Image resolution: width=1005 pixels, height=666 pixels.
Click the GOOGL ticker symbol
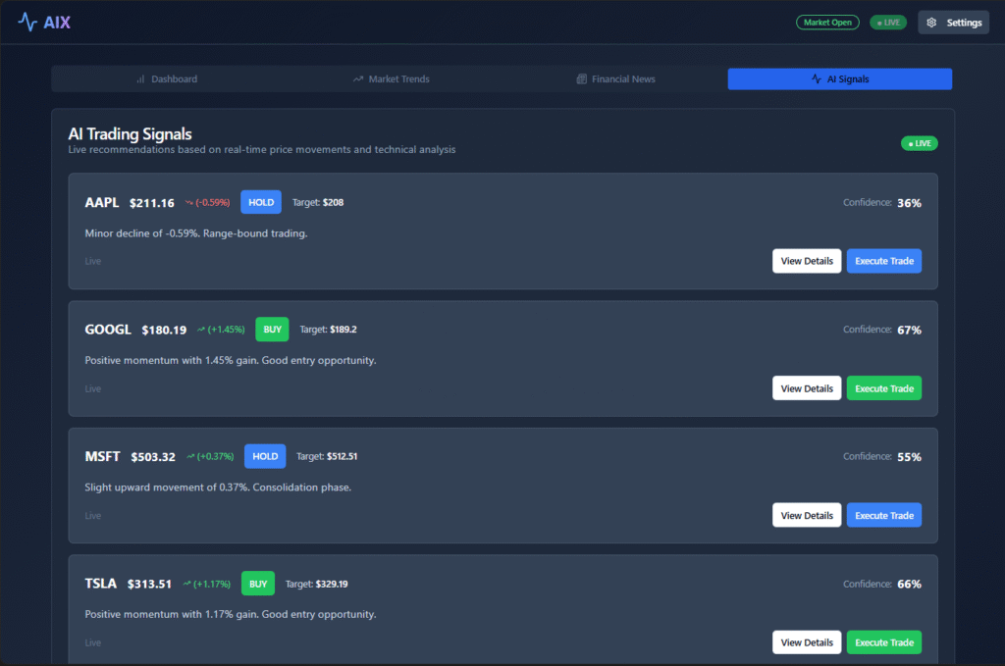coord(108,330)
